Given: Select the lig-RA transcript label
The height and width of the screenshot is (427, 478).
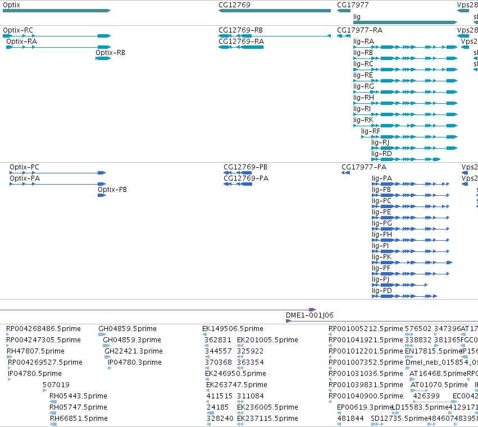Looking at the screenshot, I should (x=363, y=42).
